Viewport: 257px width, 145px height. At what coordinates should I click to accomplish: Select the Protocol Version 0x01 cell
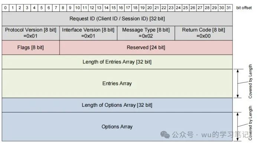(31, 33)
